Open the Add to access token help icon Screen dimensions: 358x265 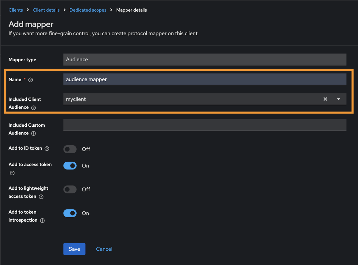(12, 173)
